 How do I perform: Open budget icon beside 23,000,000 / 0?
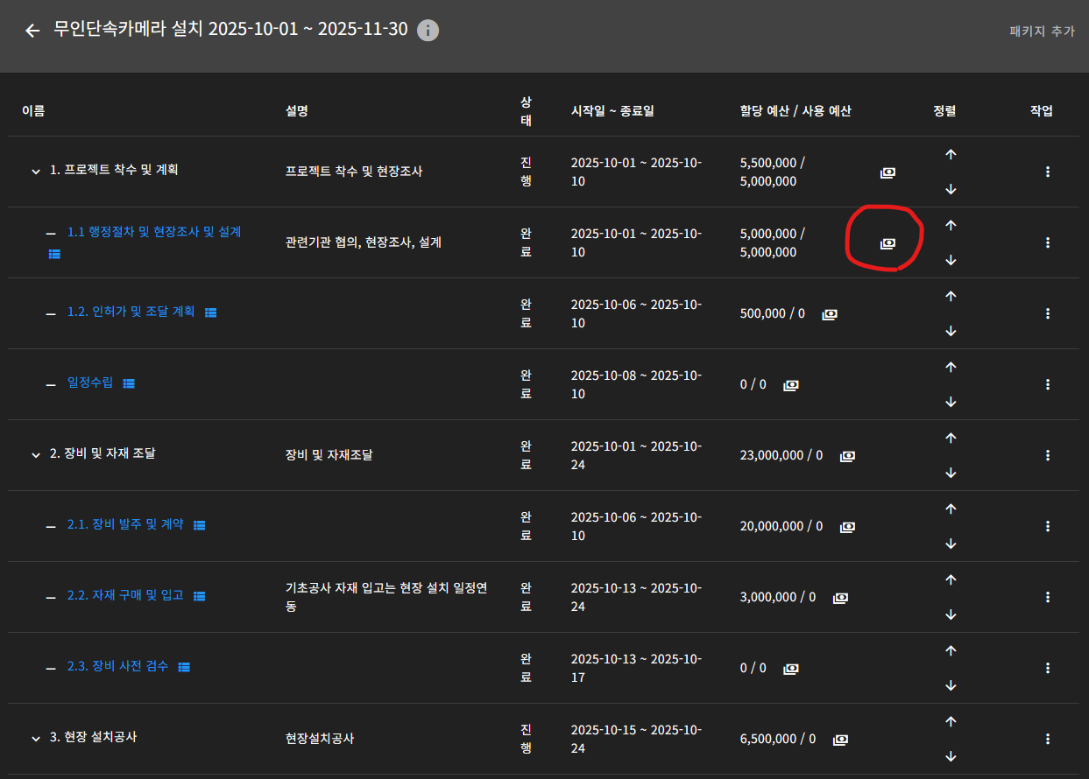847,456
